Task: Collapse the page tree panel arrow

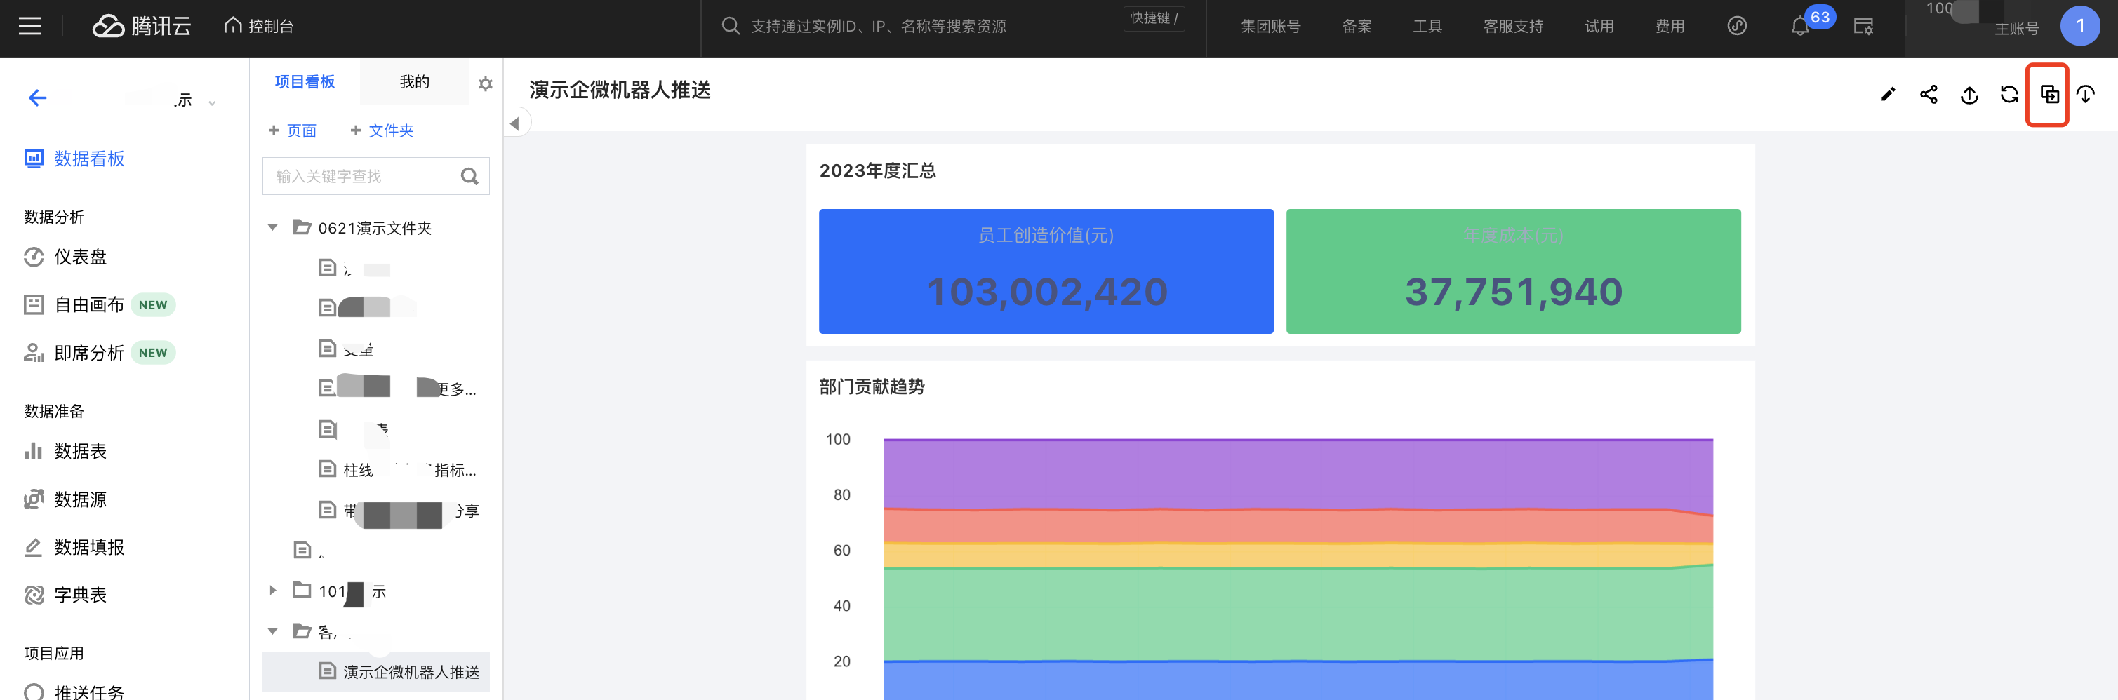Action: [x=514, y=124]
